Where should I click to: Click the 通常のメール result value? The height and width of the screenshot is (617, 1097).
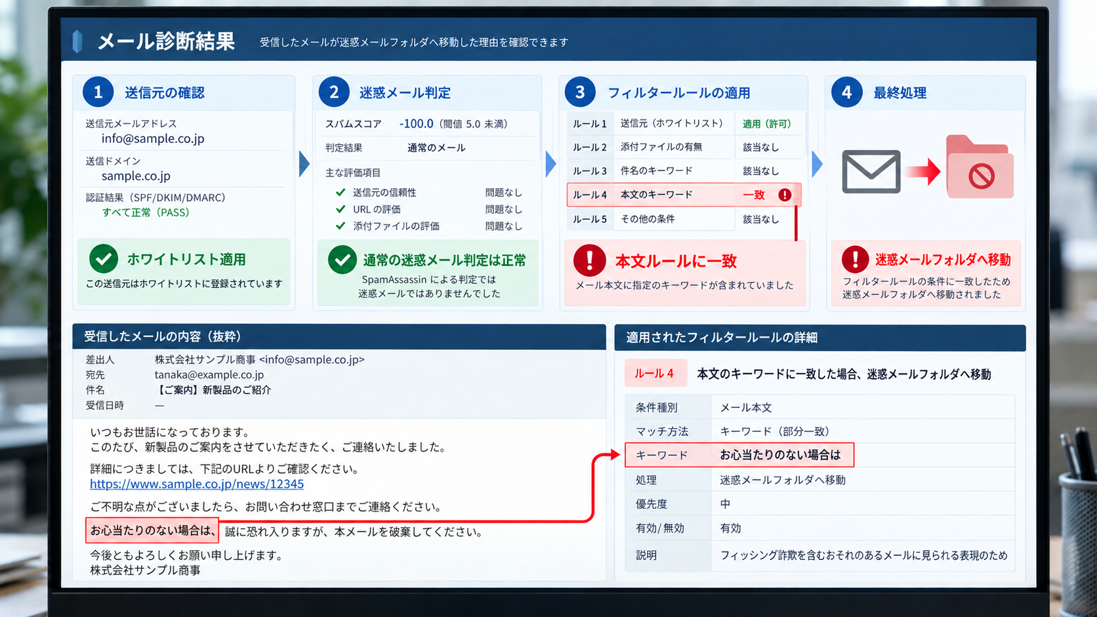(436, 148)
